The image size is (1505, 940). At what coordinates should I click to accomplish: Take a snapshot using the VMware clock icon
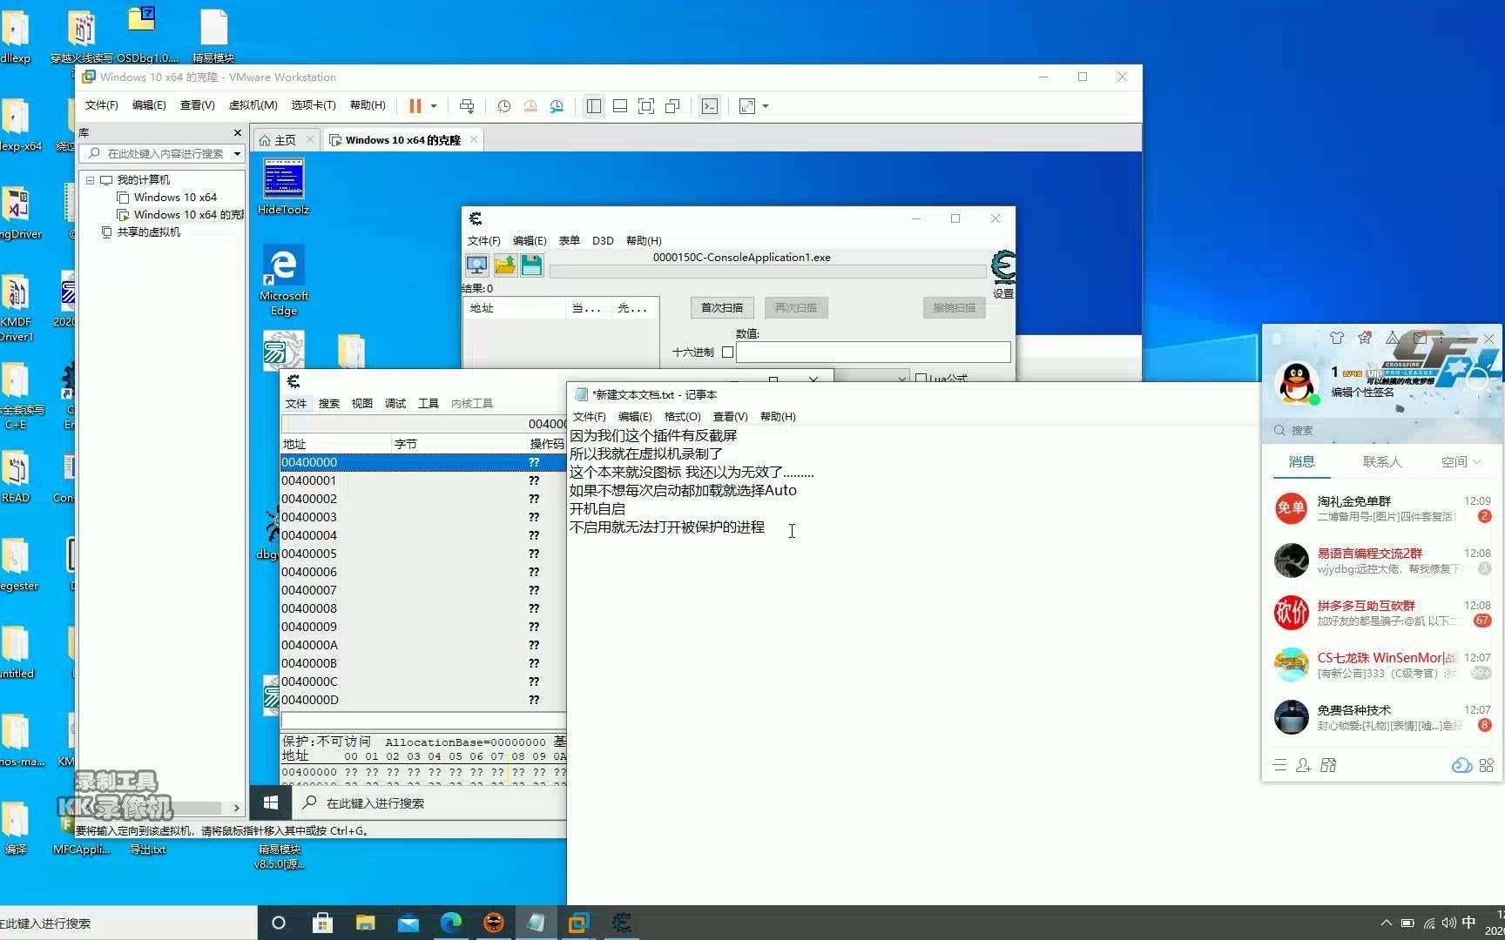tap(503, 105)
